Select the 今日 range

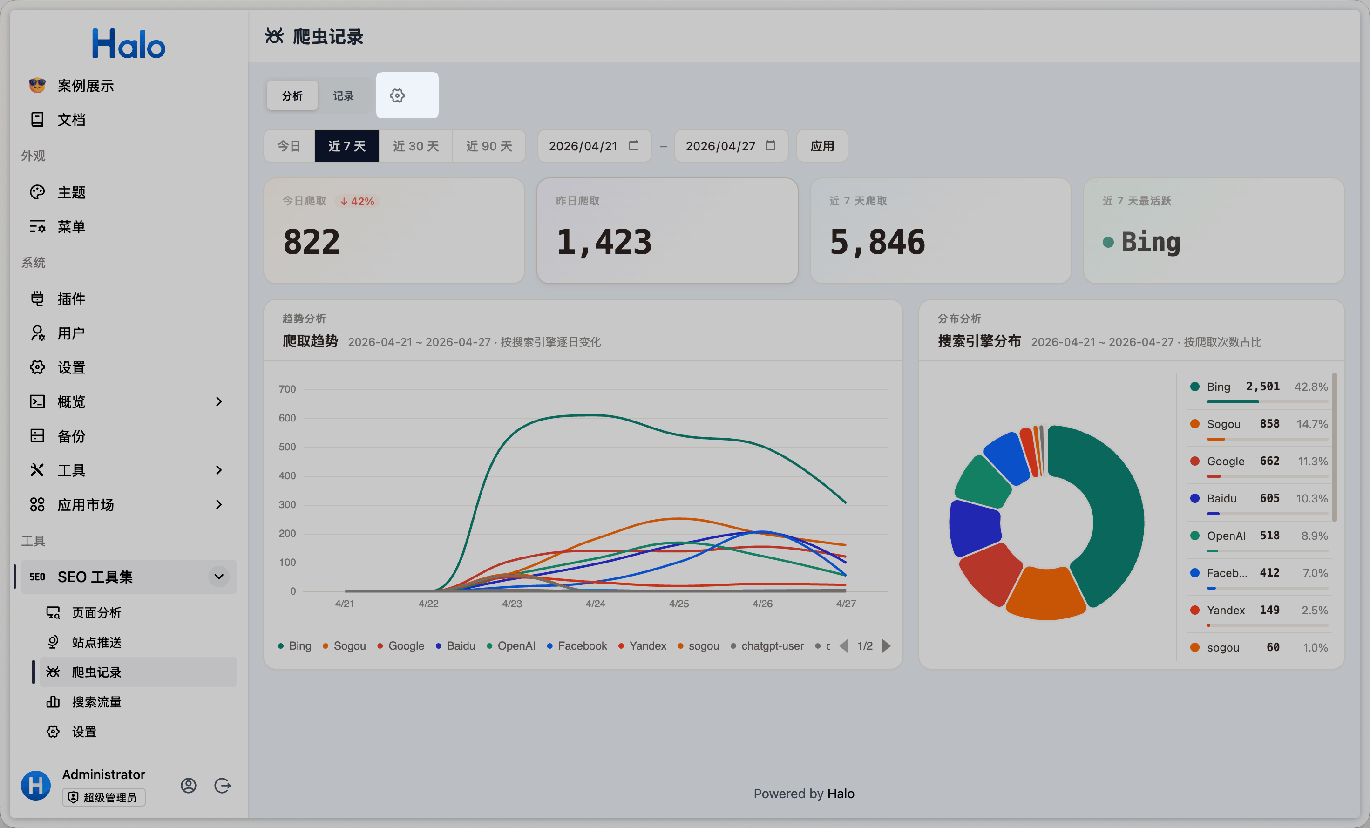289,146
